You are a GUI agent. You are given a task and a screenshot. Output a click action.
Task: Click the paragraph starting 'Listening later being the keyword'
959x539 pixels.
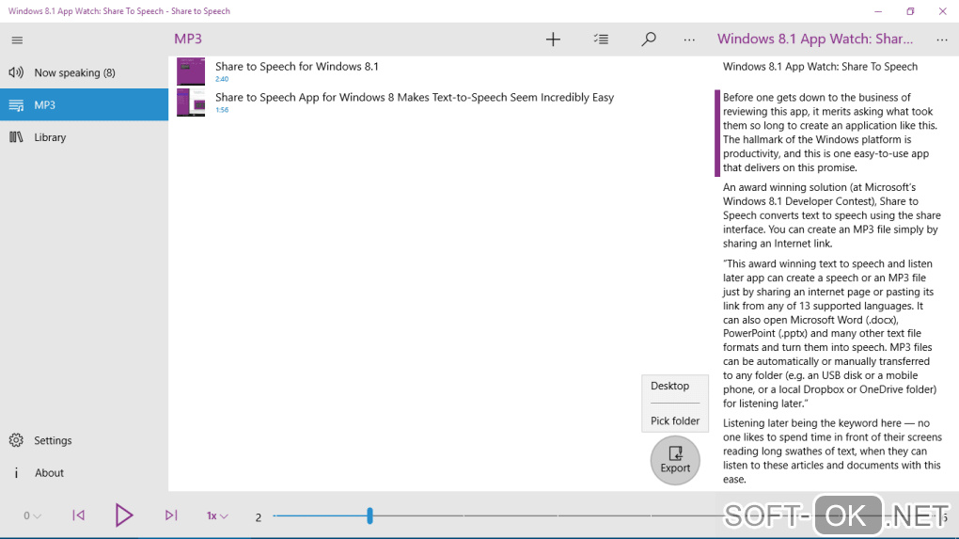[x=831, y=451]
